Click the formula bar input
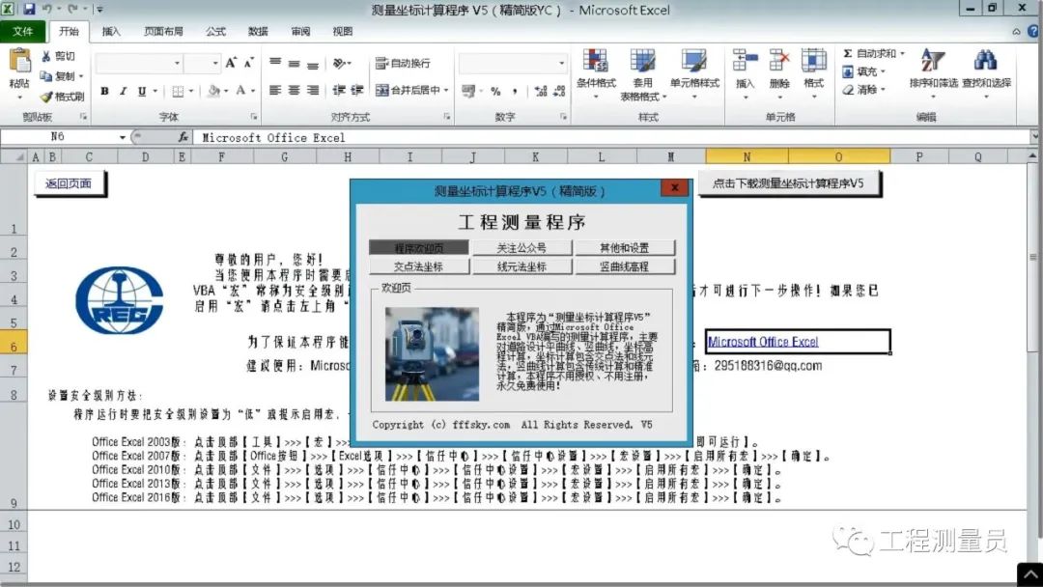The image size is (1043, 587). (x=612, y=138)
